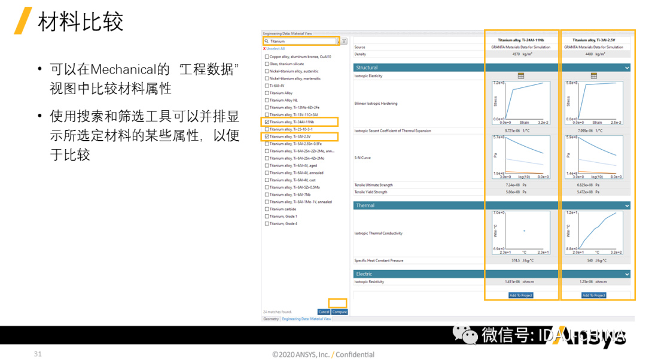The width and height of the screenshot is (646, 364).
Task: Check Titanium, Grade 4
Action: click(267, 223)
